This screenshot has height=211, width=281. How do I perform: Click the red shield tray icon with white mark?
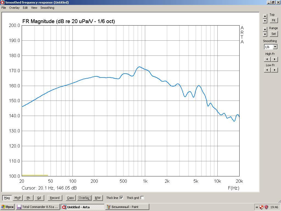click(262, 207)
